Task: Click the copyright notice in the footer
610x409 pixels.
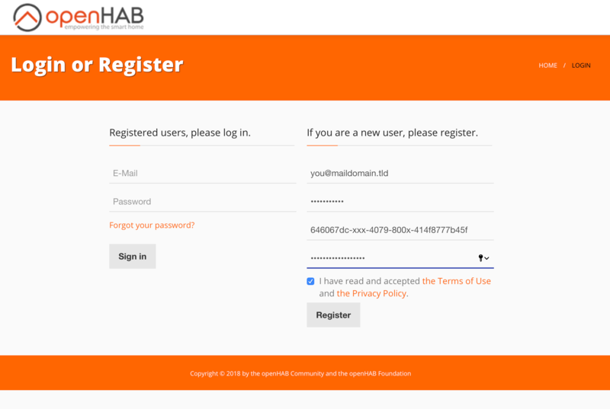Action: [x=300, y=373]
